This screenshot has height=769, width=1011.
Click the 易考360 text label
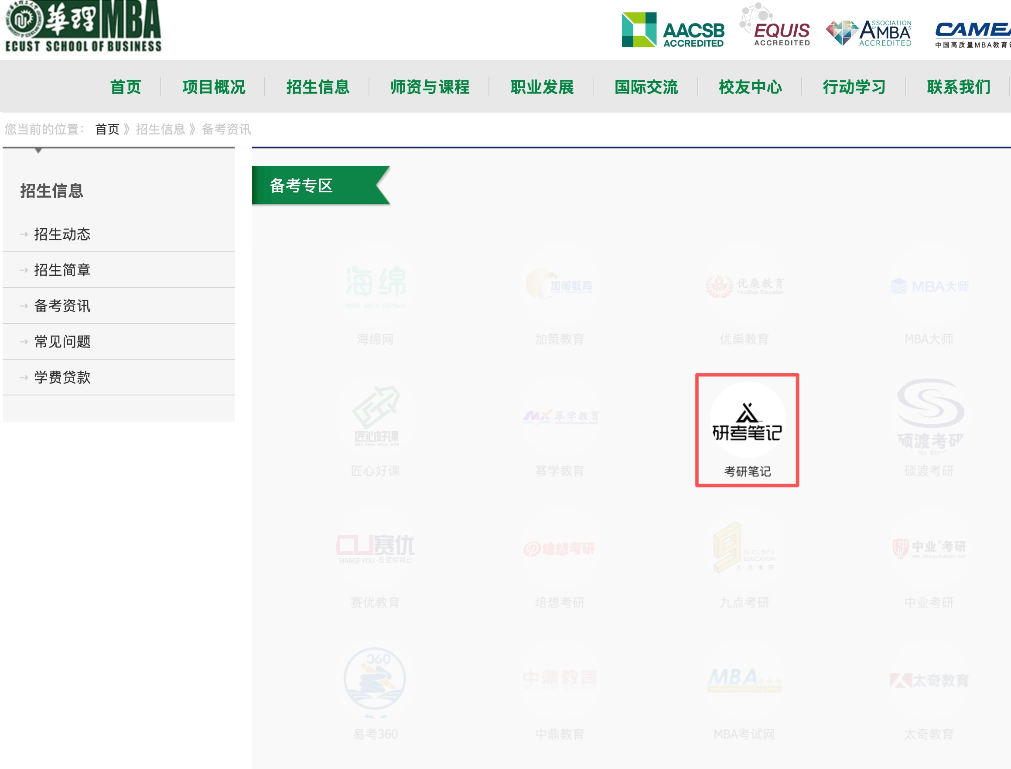point(376,734)
